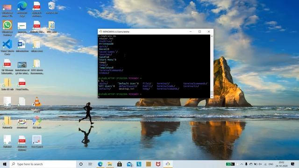Maximize the MINGW64 terminal window

coord(199,32)
